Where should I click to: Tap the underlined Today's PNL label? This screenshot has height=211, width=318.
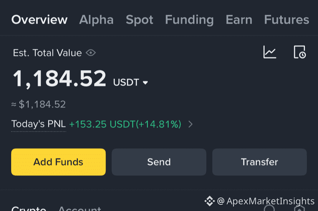click(x=38, y=124)
